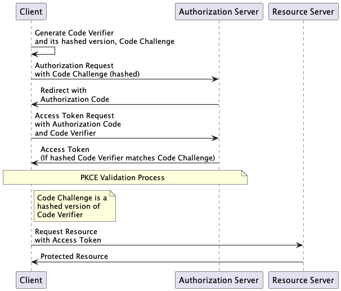Select the bottom Client participant box
This screenshot has height=291, width=341.
pyautogui.click(x=31, y=280)
